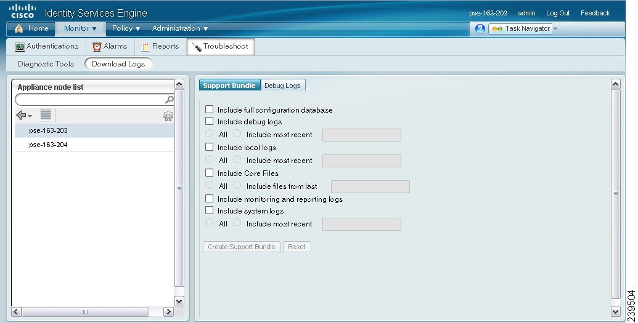Click the back arrow icon in node list

[21, 116]
